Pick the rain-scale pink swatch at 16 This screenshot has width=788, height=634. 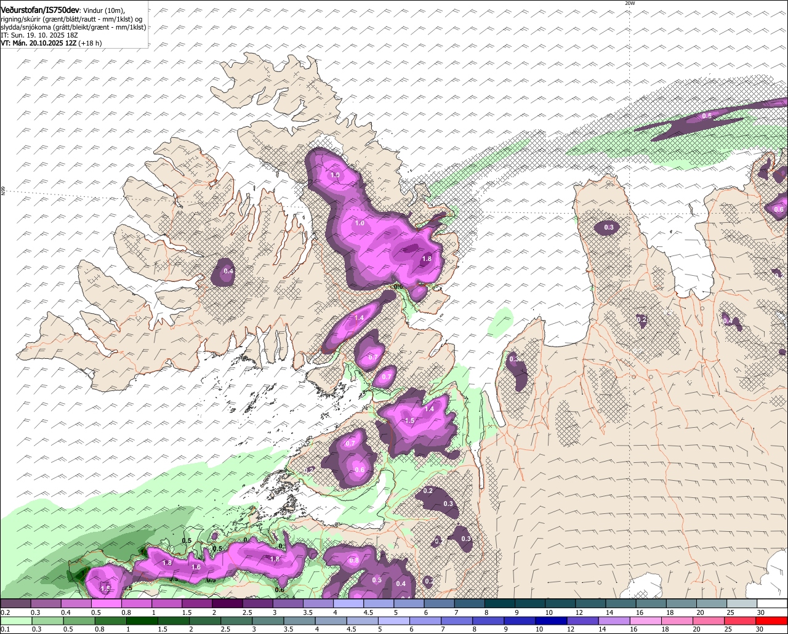click(646, 621)
